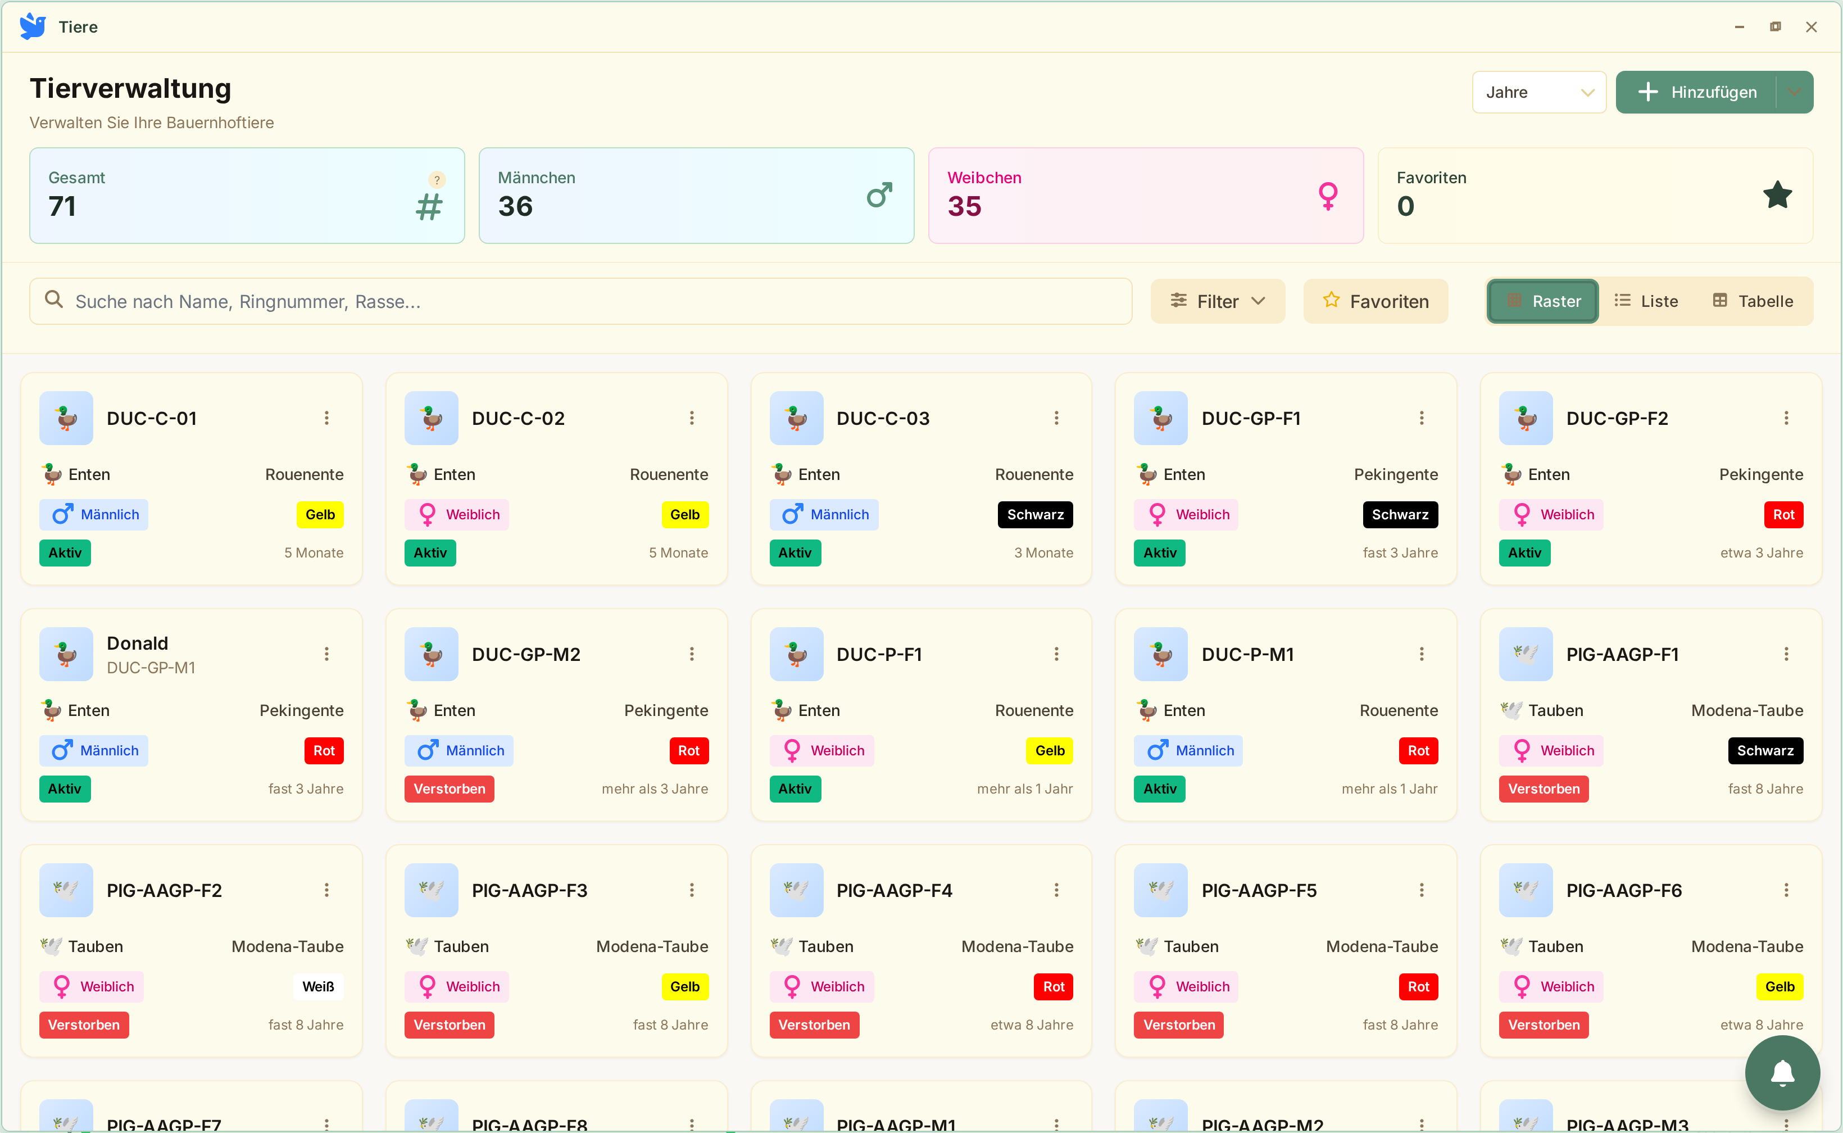Screen dimensions: 1843x1133
Task: Click the duck avatar on DUC-GP-F2 card
Action: 1526,418
